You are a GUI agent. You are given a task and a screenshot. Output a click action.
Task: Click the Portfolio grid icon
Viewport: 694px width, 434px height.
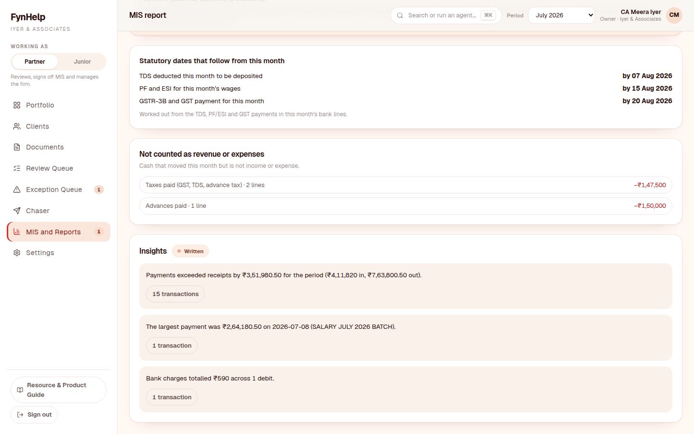click(x=17, y=105)
